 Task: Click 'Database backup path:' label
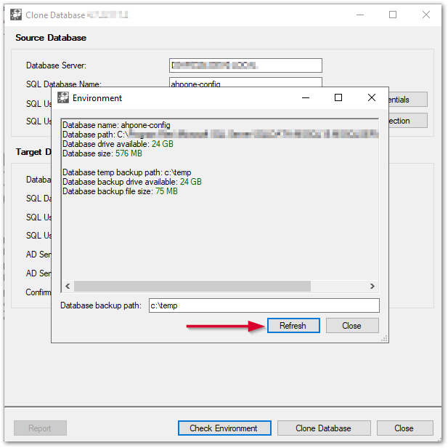pyautogui.click(x=101, y=305)
